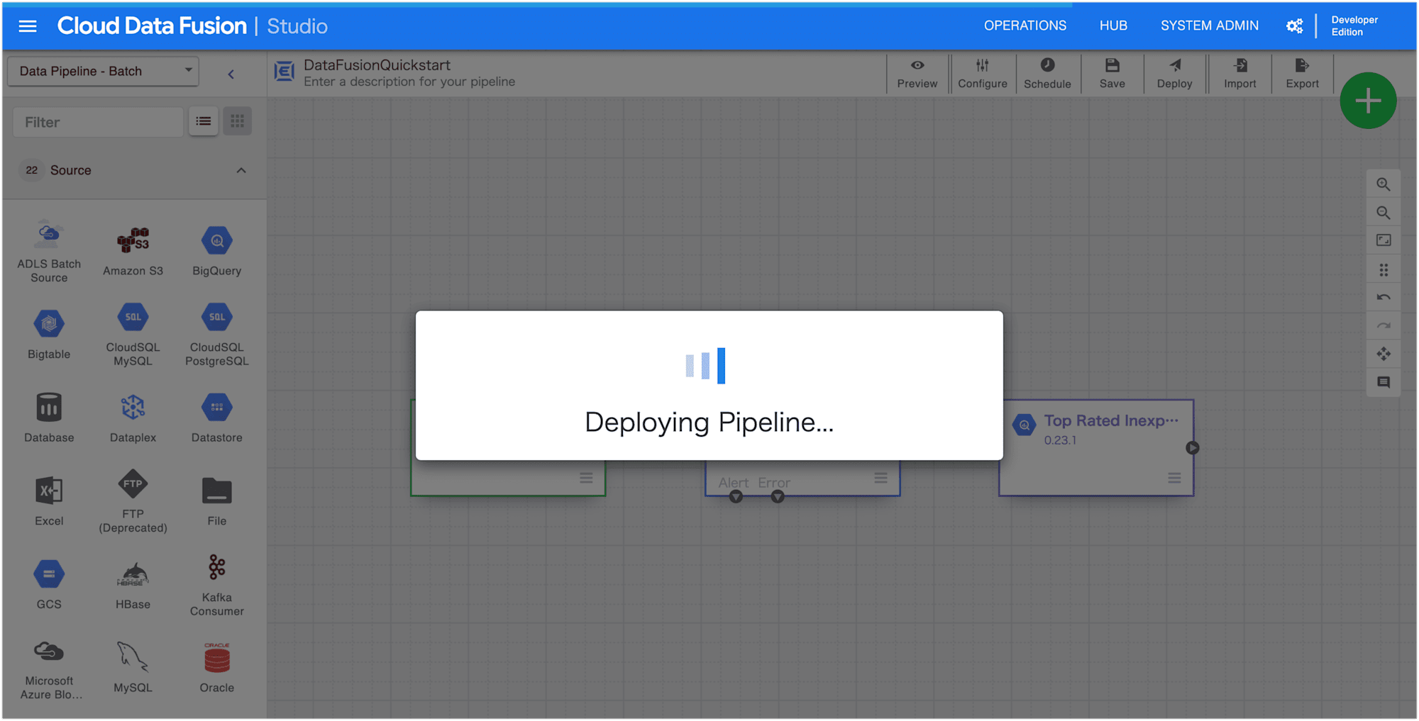Open hamburger menu on Alert Error node
1419x721 pixels.
coord(880,478)
